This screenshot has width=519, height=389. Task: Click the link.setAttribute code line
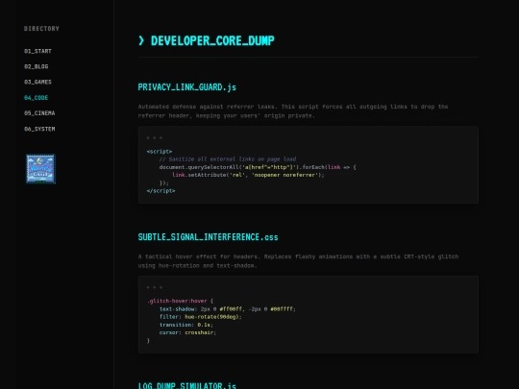click(248, 175)
